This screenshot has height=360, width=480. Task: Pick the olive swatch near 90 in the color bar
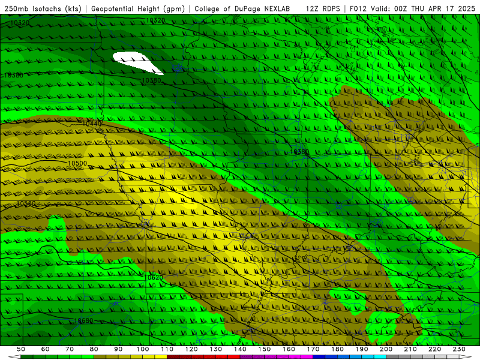(112, 357)
